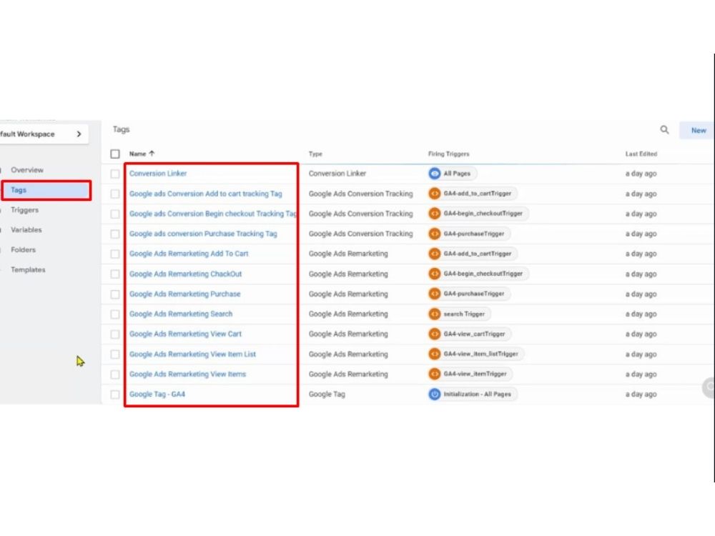Click the Tags page heading
The width and height of the screenshot is (715, 536).
pyautogui.click(x=122, y=129)
